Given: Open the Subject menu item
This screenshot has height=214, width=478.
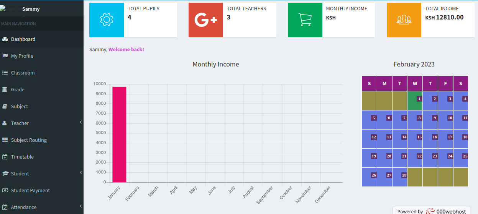Looking at the screenshot, I should tap(20, 107).
